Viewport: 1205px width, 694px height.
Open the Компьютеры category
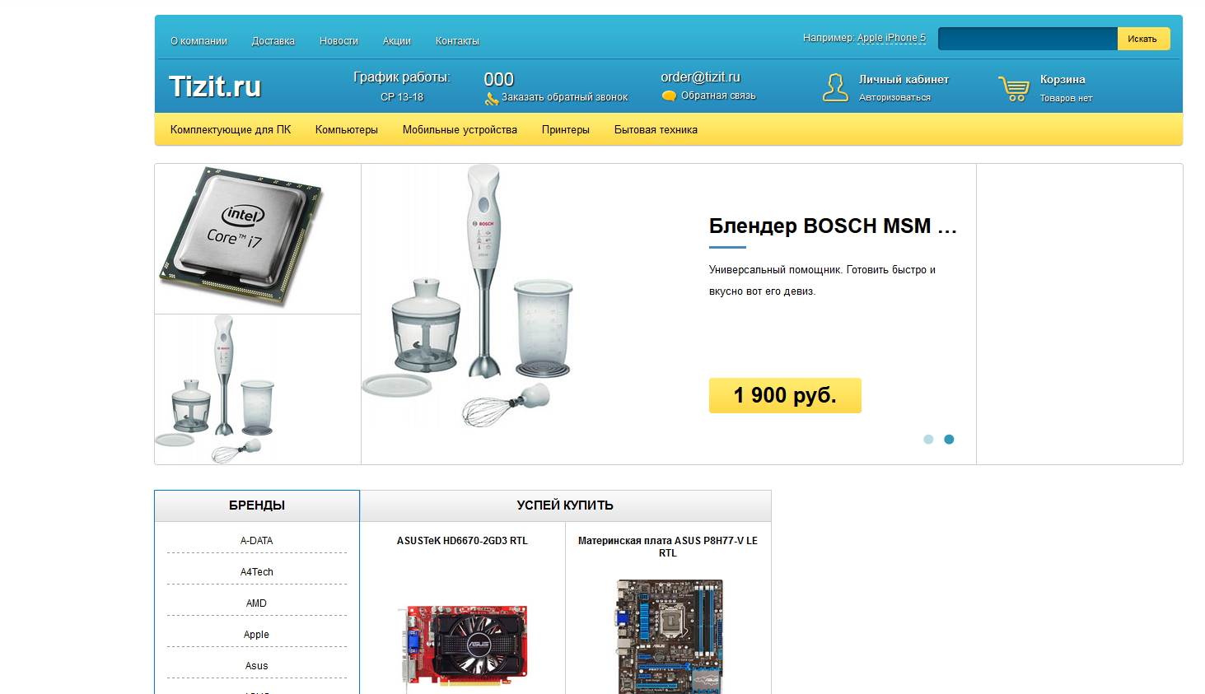click(347, 130)
